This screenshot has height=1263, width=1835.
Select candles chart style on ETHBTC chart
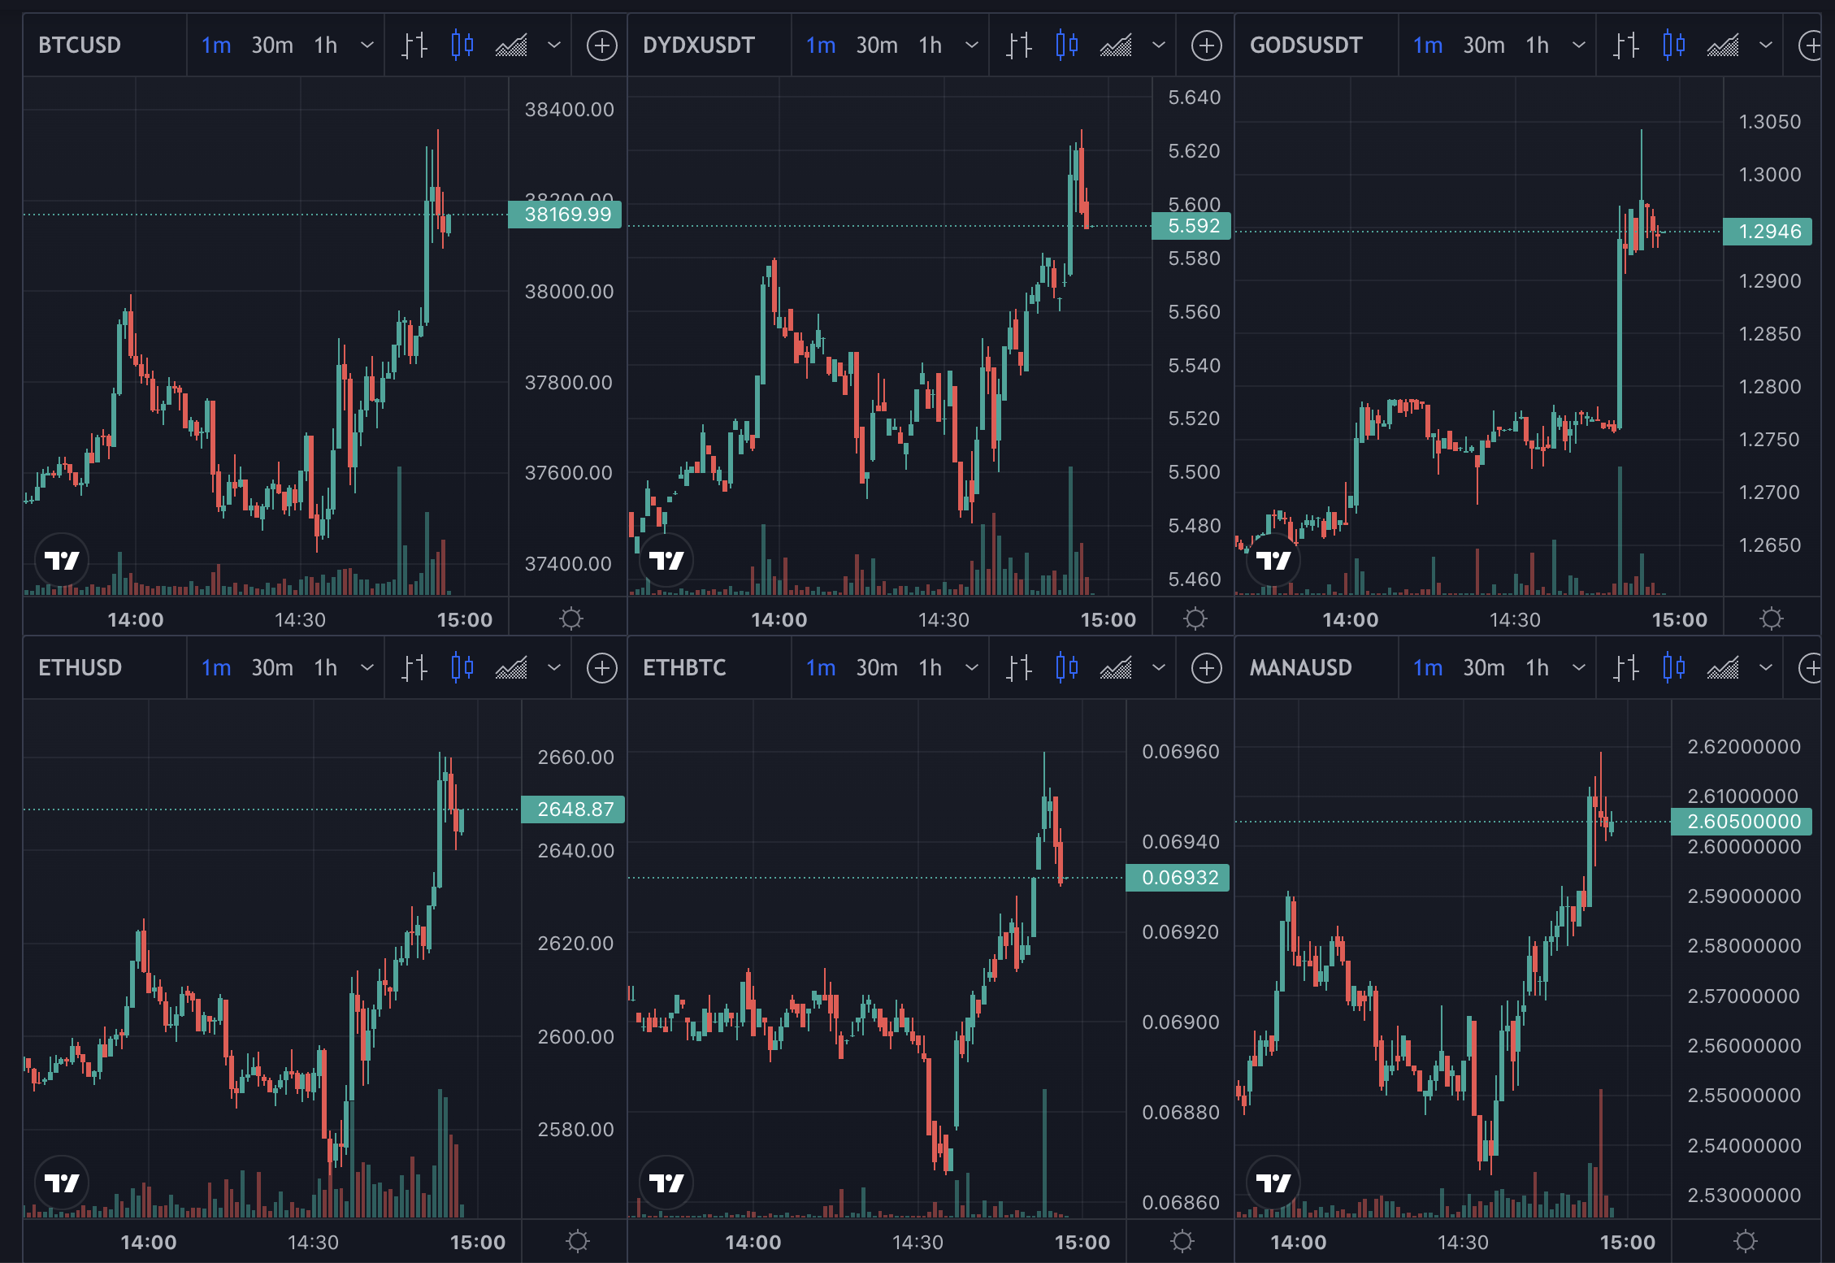1066,668
